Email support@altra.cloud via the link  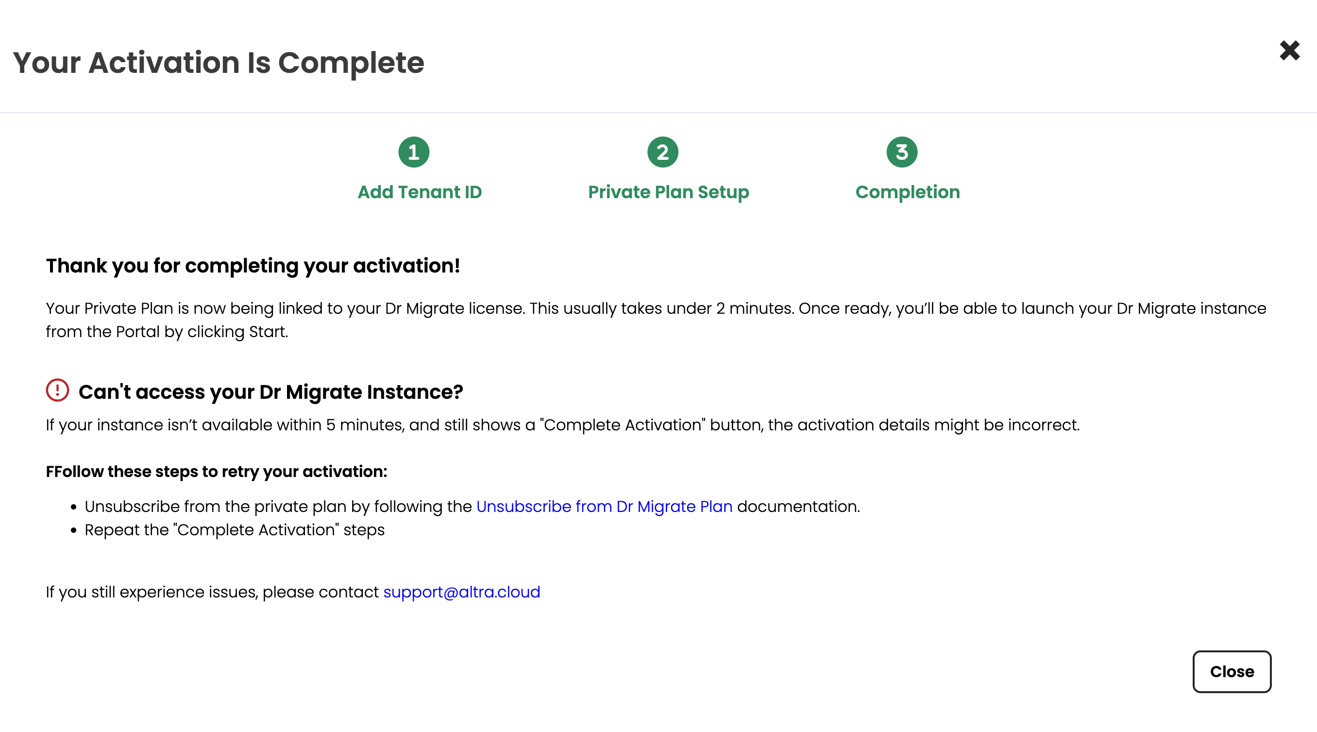point(462,592)
